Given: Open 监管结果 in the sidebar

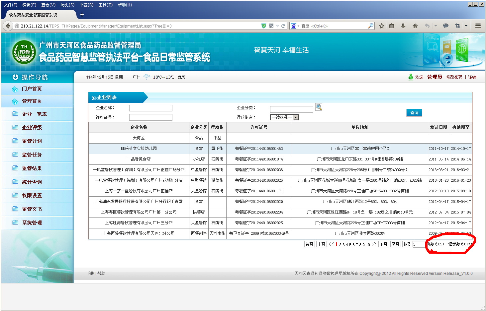Looking at the screenshot, I should [x=32, y=168].
